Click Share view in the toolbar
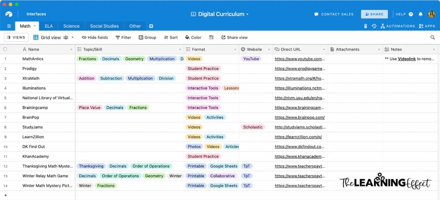The image size is (440, 200). pyautogui.click(x=235, y=37)
